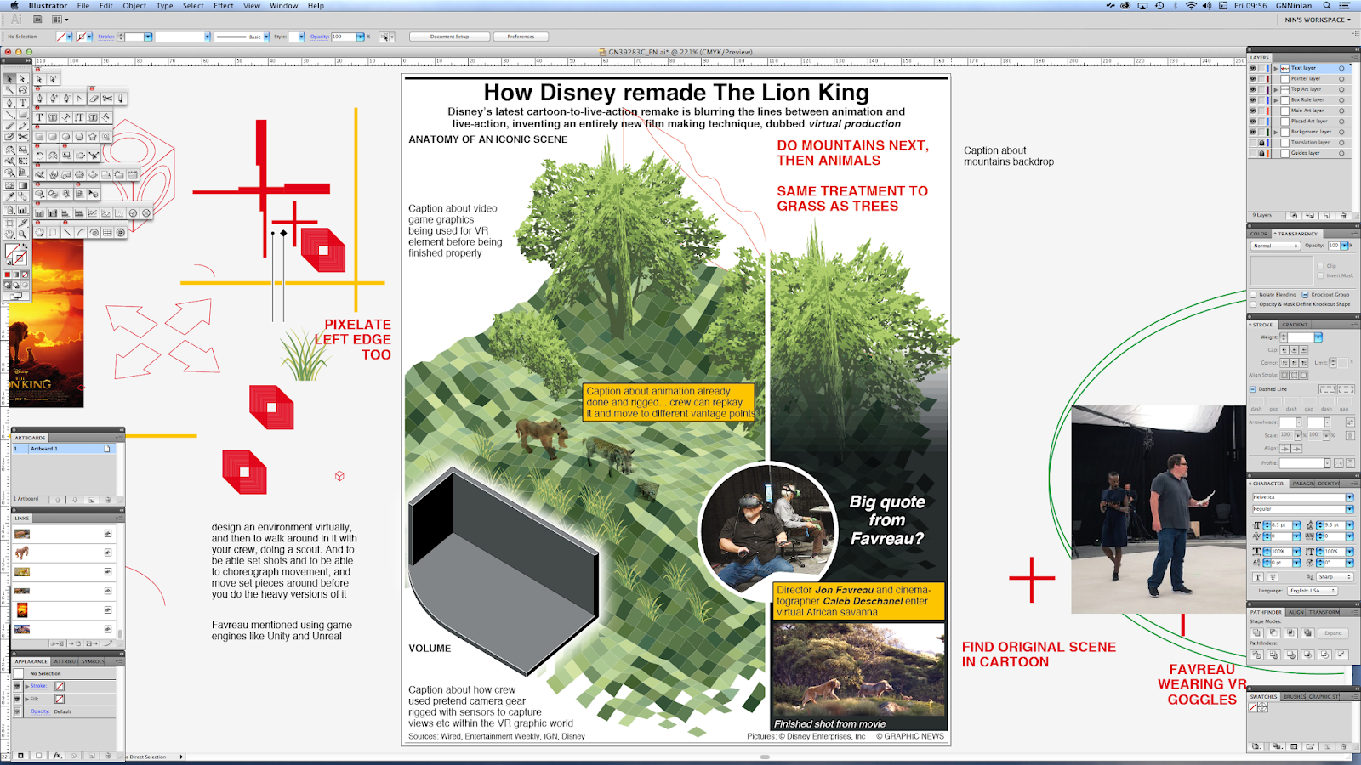1361x765 pixels.
Task: Expand the Box Rule layer
Action: click(x=1276, y=99)
